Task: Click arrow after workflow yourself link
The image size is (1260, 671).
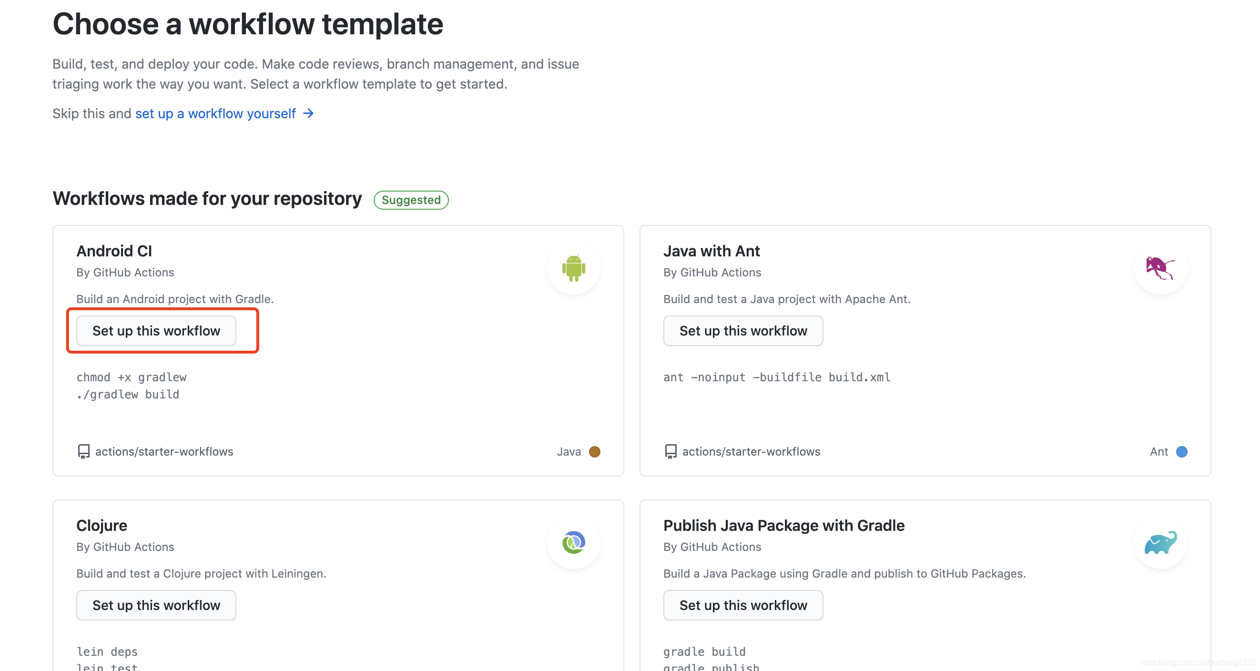Action: pyautogui.click(x=308, y=113)
